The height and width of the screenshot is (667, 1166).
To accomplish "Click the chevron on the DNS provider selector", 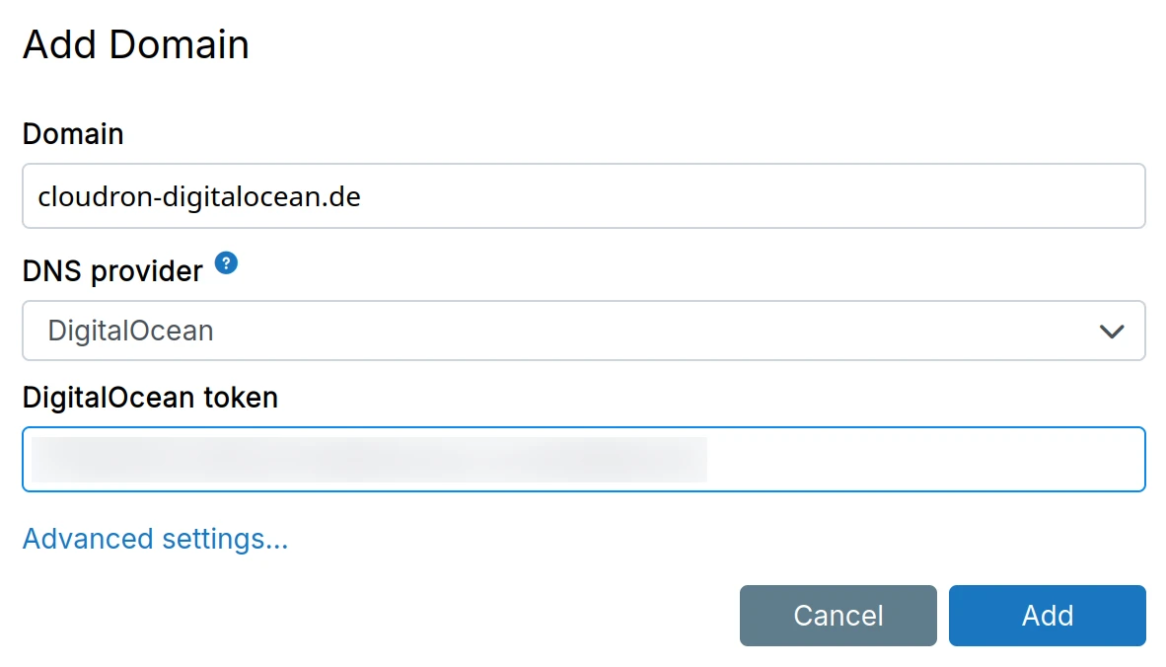I will (x=1113, y=331).
